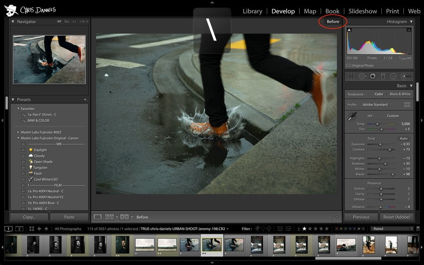This screenshot has height=265, width=424.
Task: Expand Mastin Labs Fujicolor 800Z folder
Action: (18, 132)
